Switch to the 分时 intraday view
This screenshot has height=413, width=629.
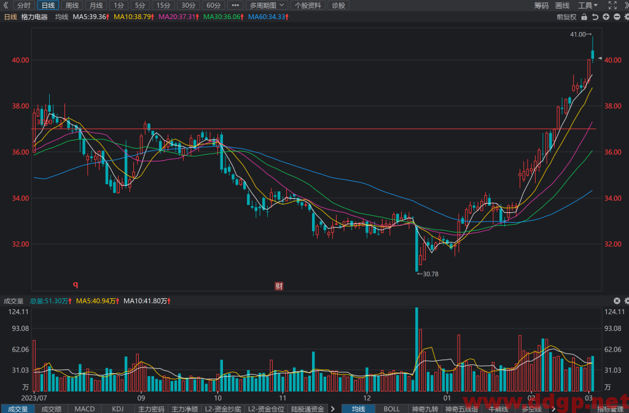[x=24, y=5]
